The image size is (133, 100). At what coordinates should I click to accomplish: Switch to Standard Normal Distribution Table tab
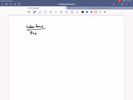pyautogui.click(x=100, y=8)
